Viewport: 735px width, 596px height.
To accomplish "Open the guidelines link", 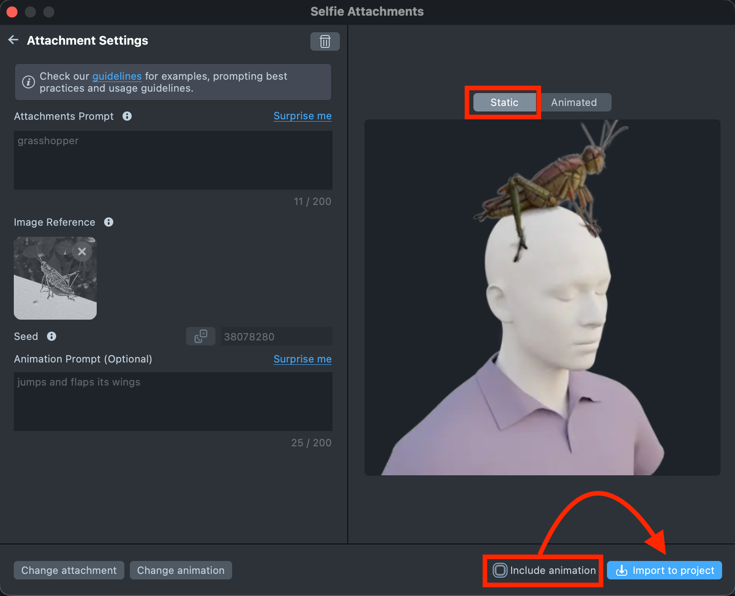I will pyautogui.click(x=117, y=76).
